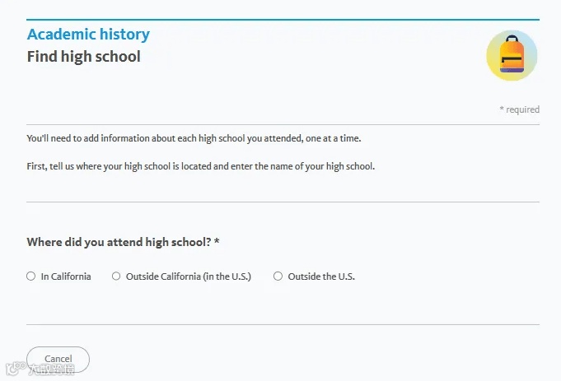Click the watermark logo at bottom-left corner
Viewport: 561px width, 381px height.
tap(12, 369)
